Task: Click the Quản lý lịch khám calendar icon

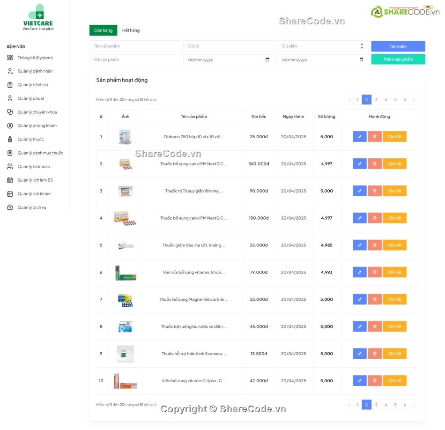Action: [10, 194]
